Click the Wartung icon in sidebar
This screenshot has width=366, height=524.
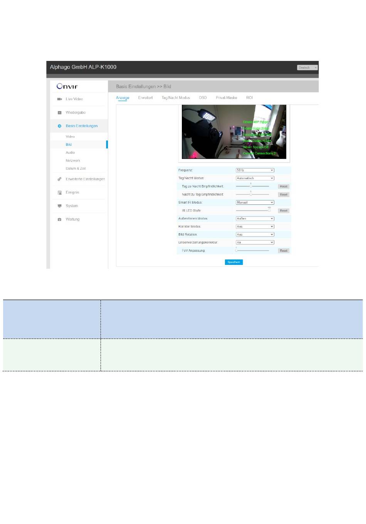pos(59,219)
